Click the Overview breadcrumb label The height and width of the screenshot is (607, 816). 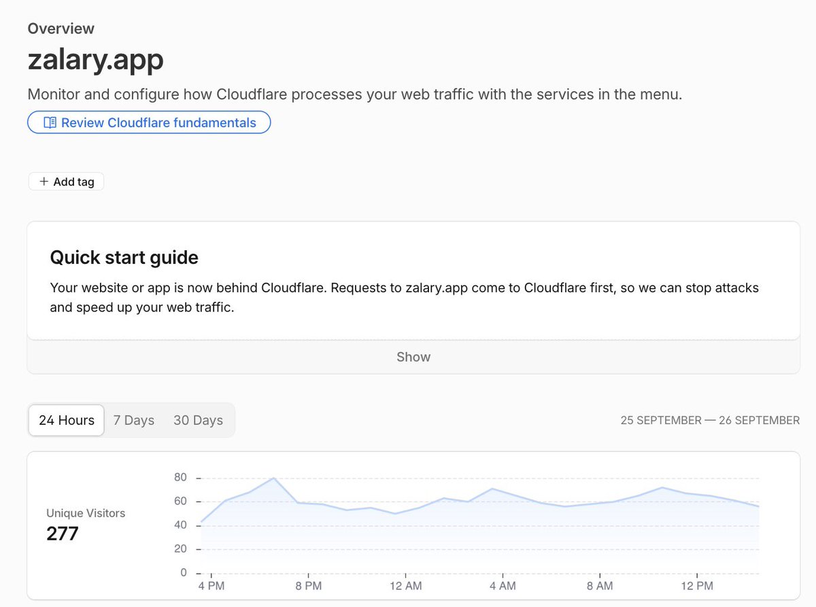click(61, 29)
